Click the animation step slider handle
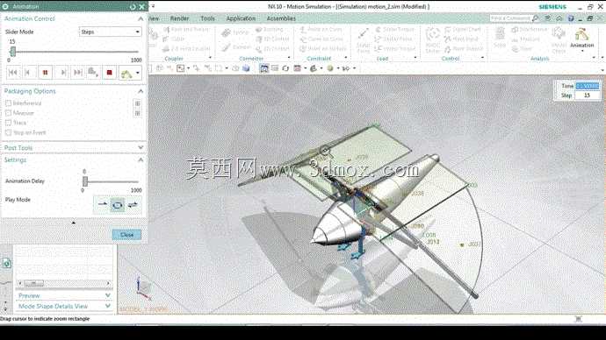 tap(13, 52)
